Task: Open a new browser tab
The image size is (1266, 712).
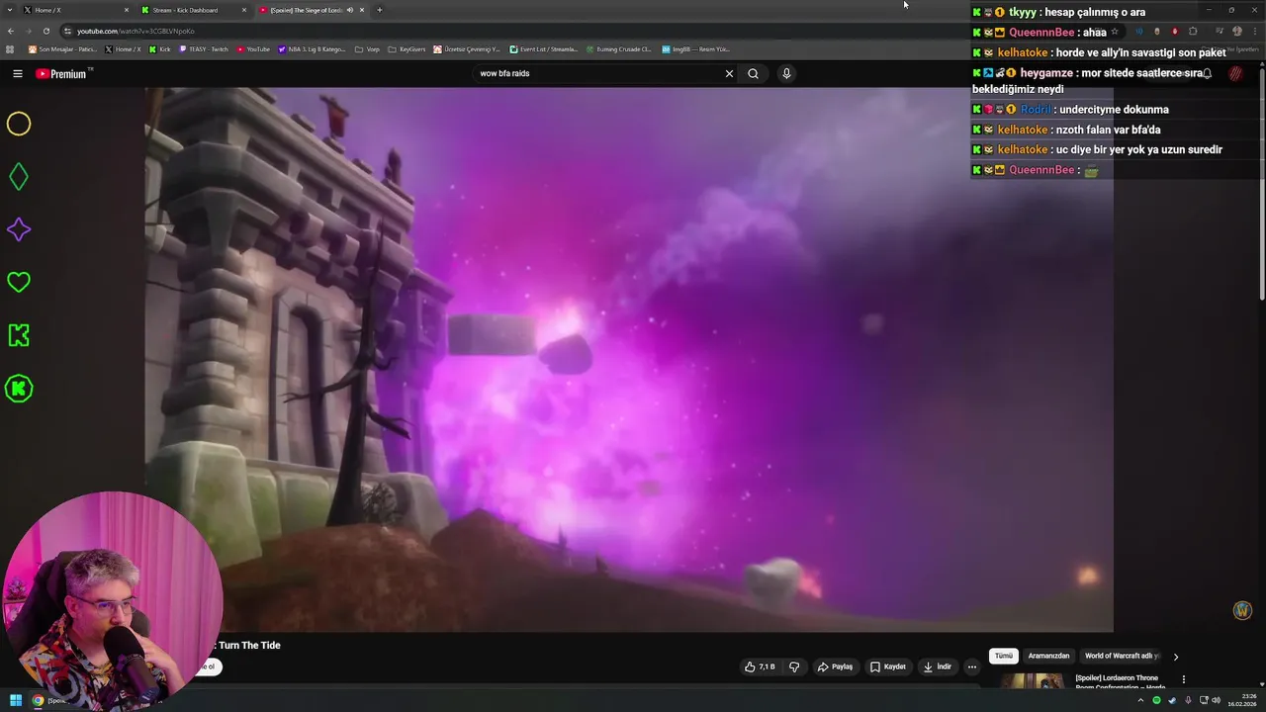Action: click(x=380, y=10)
